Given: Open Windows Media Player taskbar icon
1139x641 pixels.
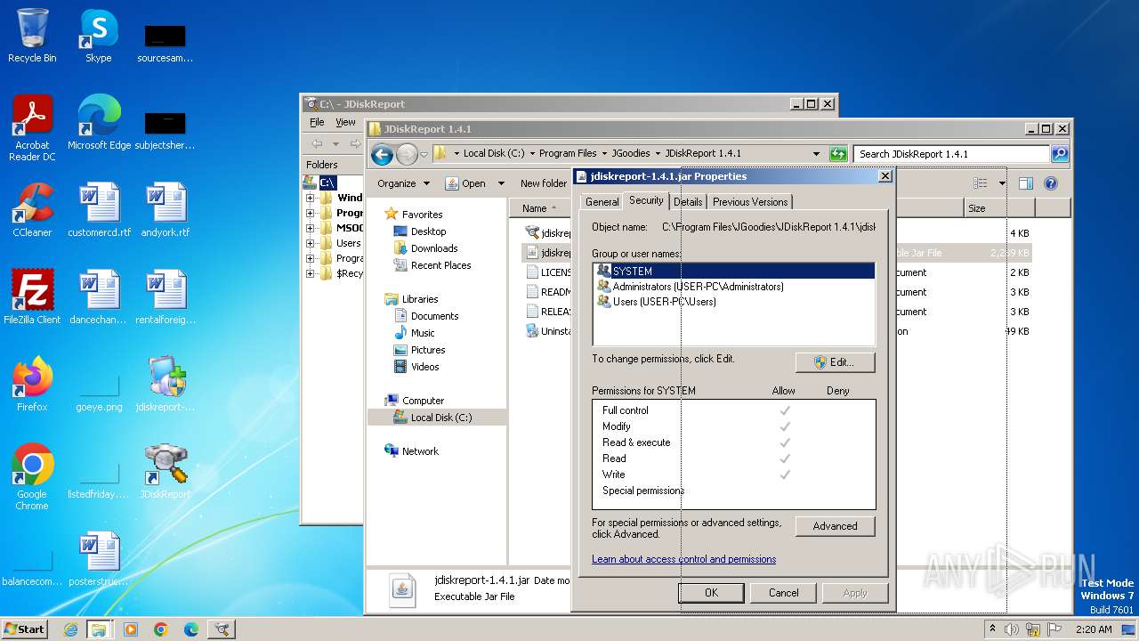Looking at the screenshot, I should pos(130,629).
